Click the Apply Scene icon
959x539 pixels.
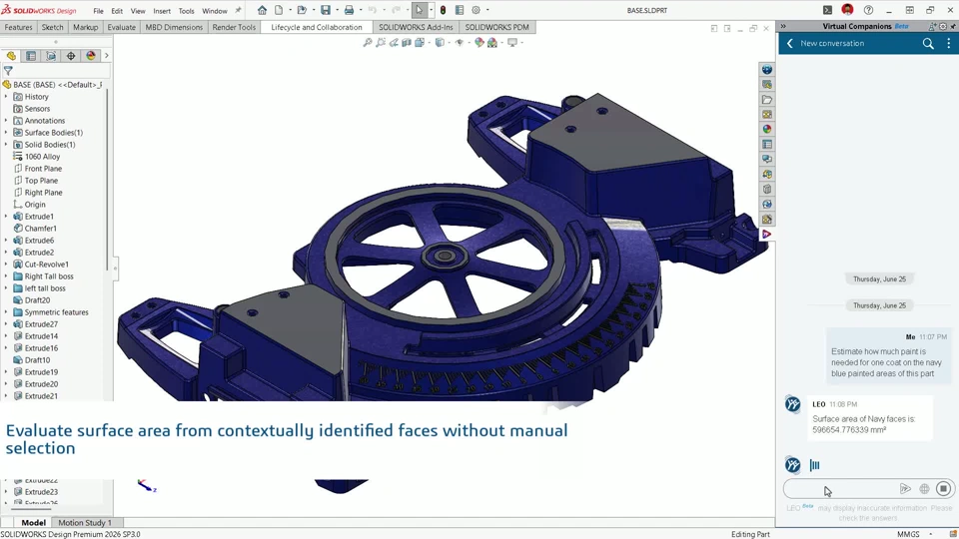click(492, 43)
